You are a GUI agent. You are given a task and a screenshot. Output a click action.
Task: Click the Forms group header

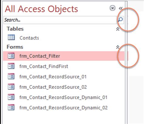[15, 47]
